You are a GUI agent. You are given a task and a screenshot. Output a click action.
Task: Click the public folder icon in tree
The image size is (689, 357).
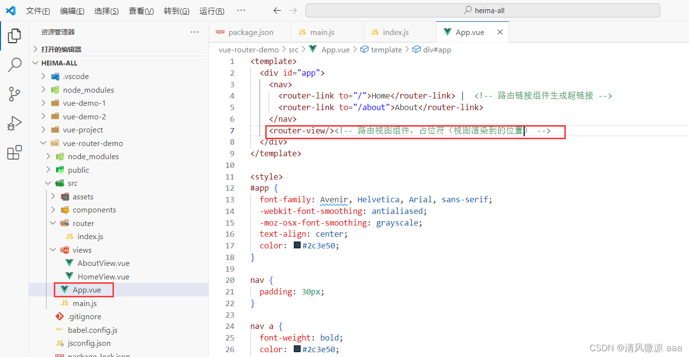(60, 170)
